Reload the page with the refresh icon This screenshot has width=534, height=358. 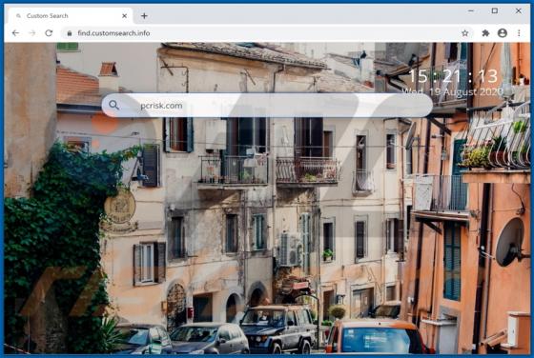click(49, 33)
